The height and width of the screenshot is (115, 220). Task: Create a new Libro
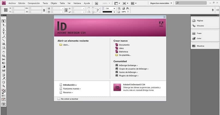tap(121, 48)
